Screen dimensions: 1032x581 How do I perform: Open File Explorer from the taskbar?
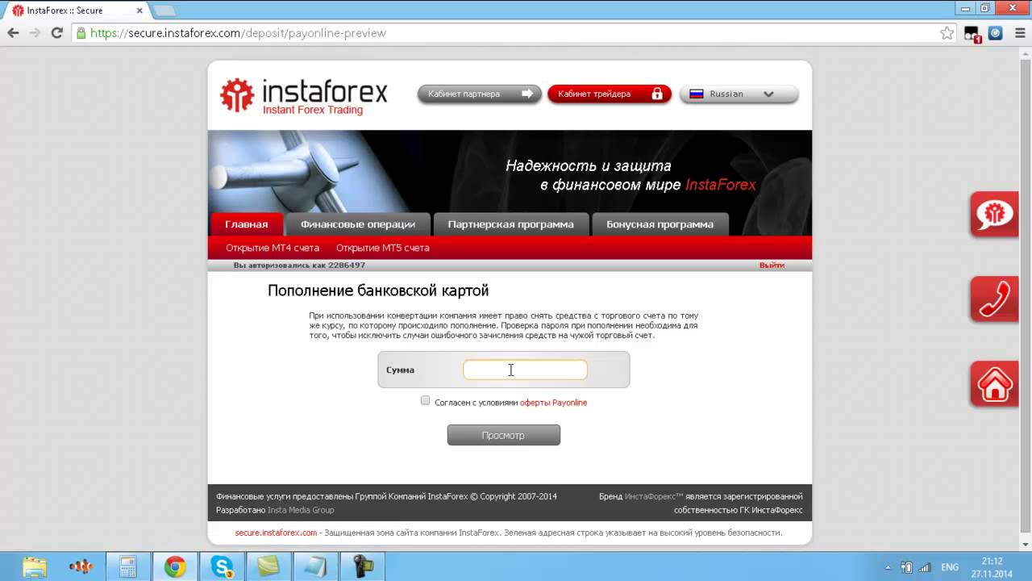point(35,567)
